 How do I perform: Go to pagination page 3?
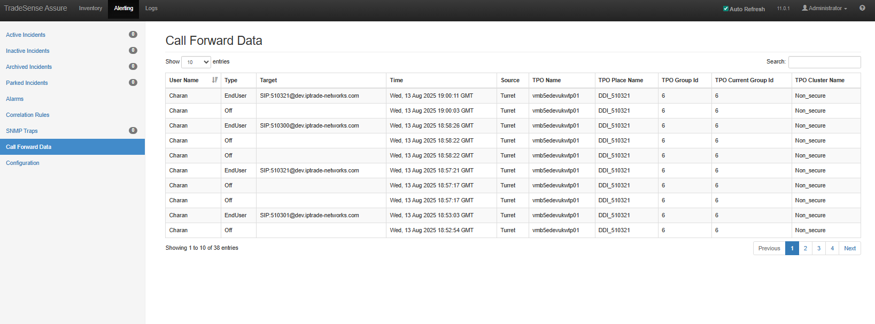819,248
